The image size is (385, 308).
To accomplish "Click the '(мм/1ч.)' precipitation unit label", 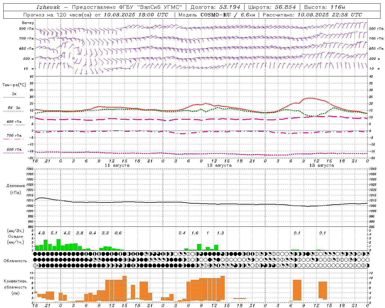I will point(16,242).
